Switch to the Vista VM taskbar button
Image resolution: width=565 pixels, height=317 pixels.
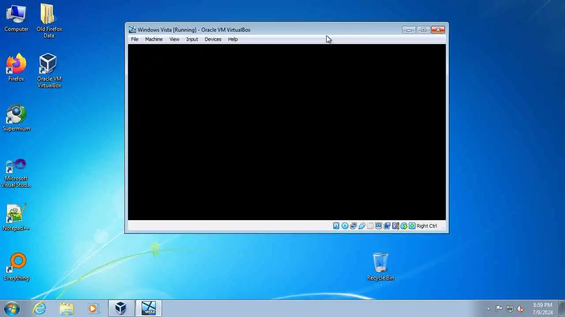click(149, 308)
